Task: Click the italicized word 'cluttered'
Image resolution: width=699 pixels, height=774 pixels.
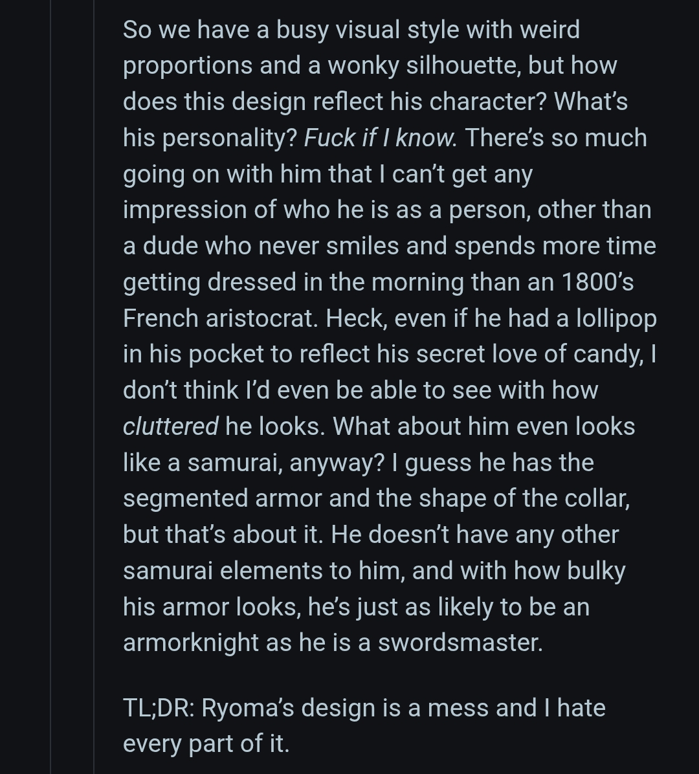Action: pyautogui.click(x=170, y=426)
